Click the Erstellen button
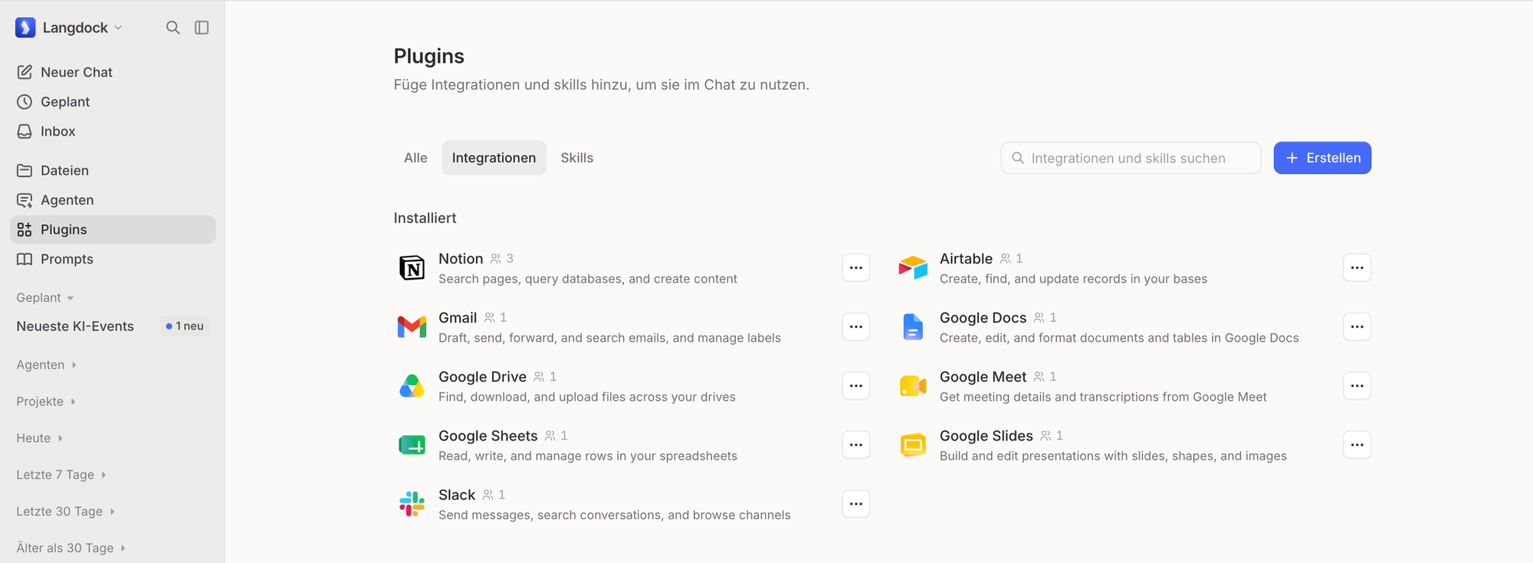 pyautogui.click(x=1322, y=158)
